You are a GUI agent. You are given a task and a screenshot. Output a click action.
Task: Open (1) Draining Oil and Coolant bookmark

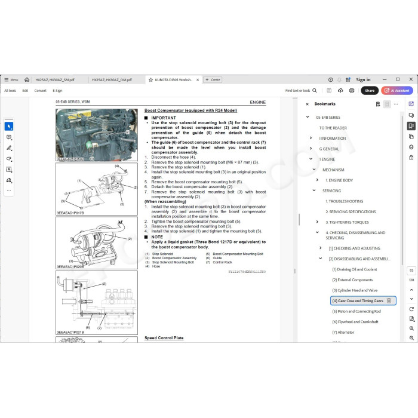pyautogui.click(x=354, y=269)
